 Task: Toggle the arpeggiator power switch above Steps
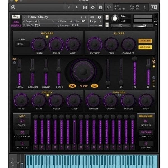(146, 116)
